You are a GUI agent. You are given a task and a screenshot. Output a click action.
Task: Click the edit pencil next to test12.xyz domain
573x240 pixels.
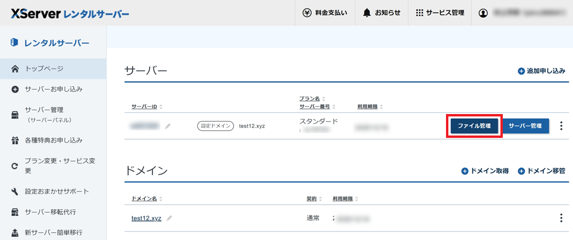point(170,218)
